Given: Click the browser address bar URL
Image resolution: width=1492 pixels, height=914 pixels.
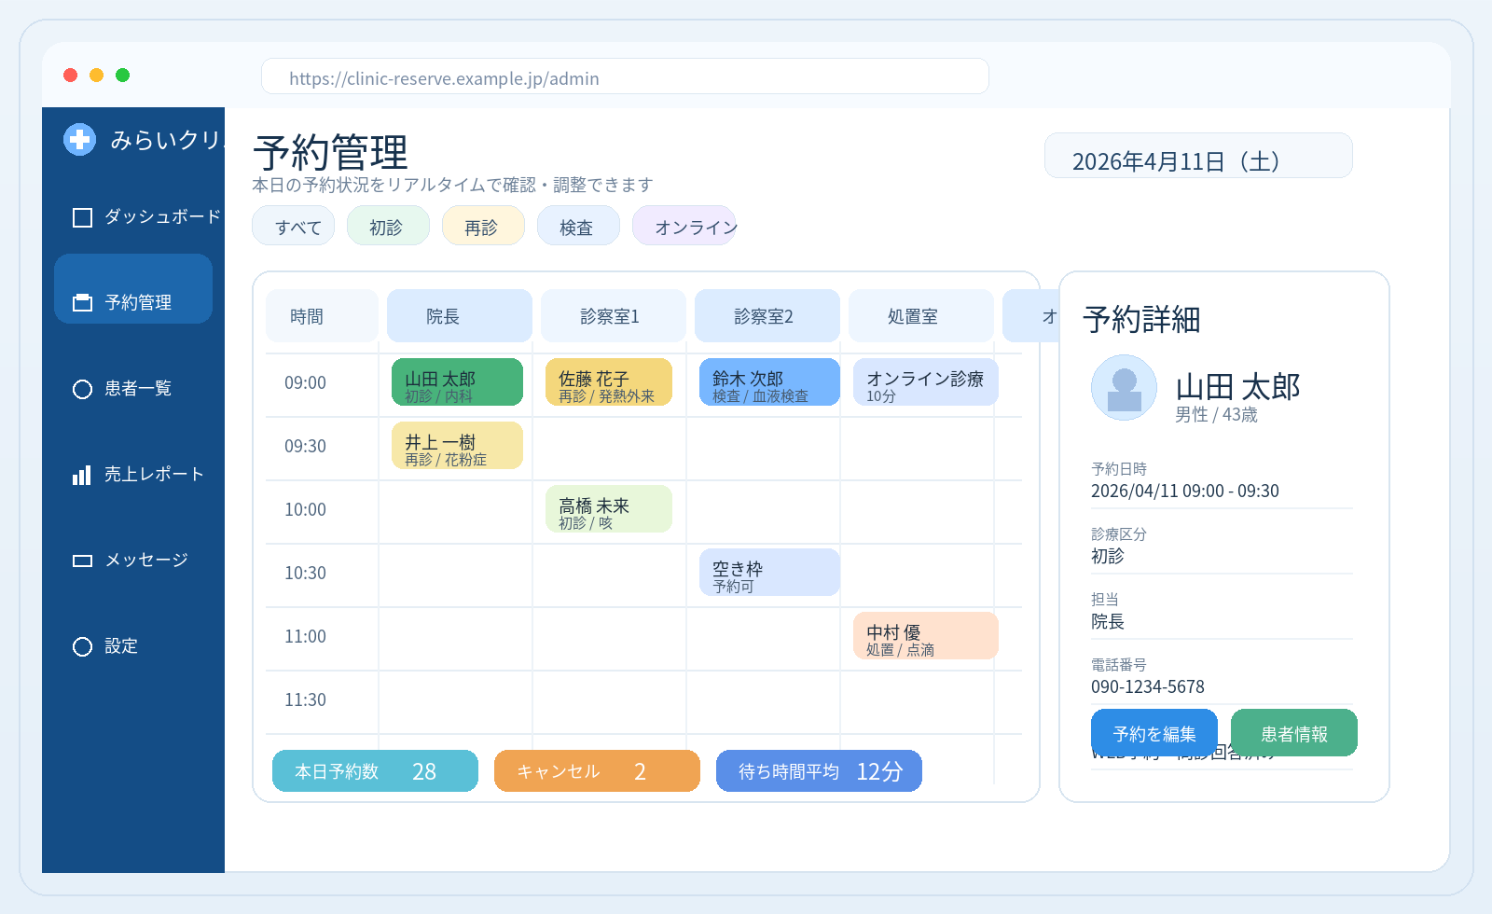Looking at the screenshot, I should (x=625, y=76).
